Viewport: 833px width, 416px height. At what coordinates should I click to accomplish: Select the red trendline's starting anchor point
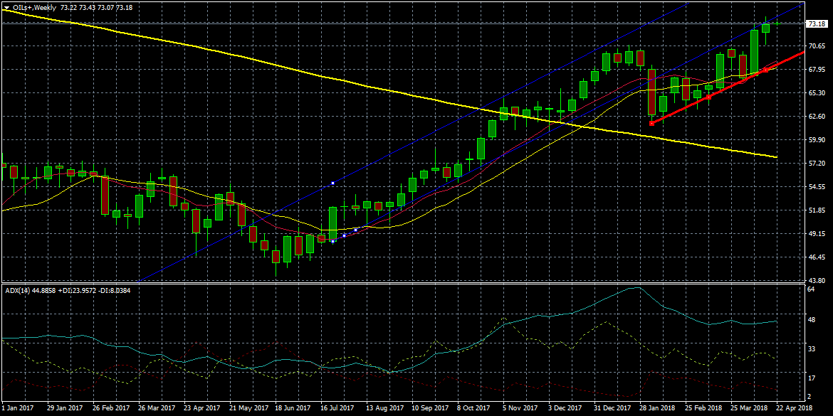click(651, 124)
